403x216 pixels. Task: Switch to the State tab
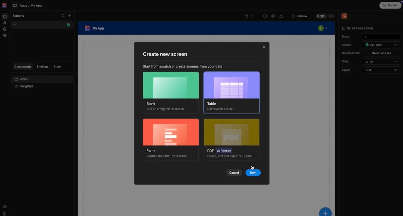point(57,67)
